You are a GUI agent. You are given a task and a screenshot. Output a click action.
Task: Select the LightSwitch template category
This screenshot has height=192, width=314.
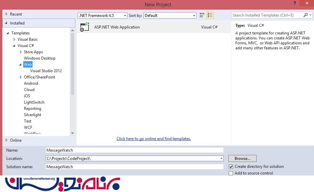pyautogui.click(x=34, y=102)
